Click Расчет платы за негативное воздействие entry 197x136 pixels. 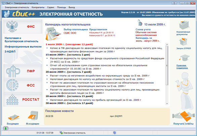point(100,76)
